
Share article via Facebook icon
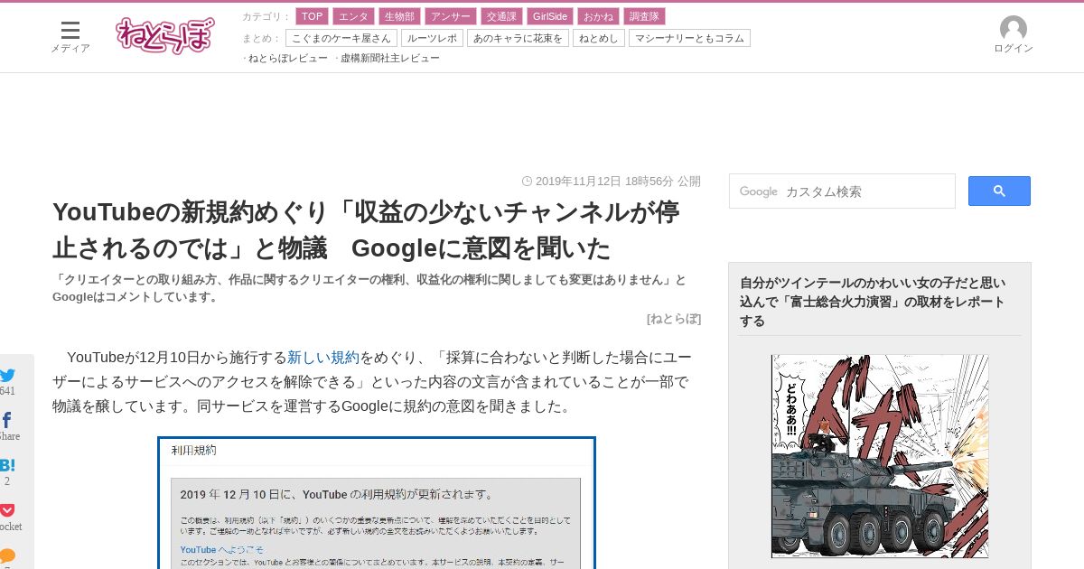click(x=6, y=420)
